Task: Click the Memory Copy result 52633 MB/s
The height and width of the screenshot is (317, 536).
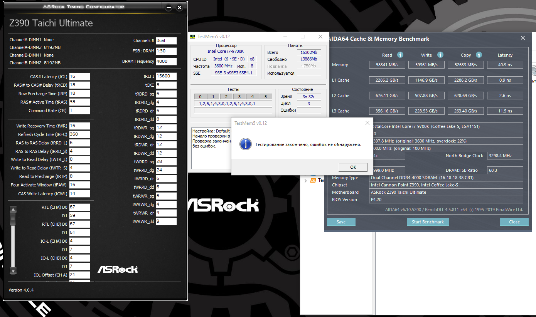Action: [466, 65]
